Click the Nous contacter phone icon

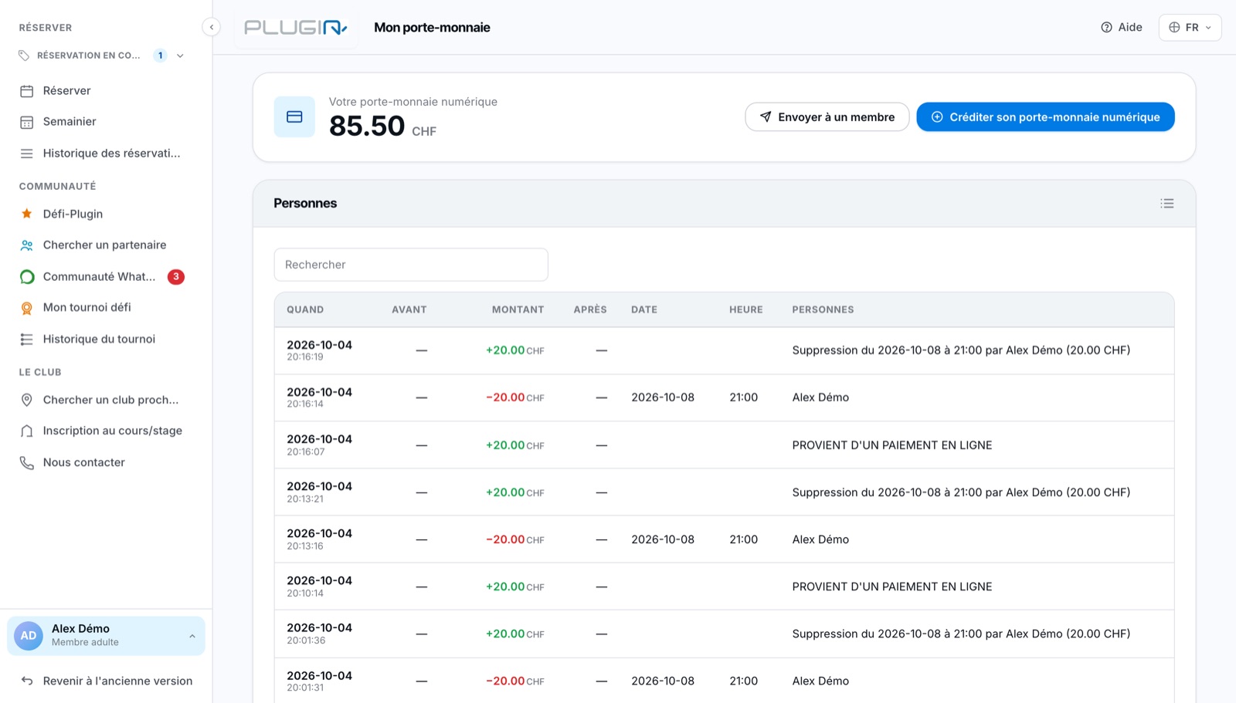pyautogui.click(x=27, y=462)
